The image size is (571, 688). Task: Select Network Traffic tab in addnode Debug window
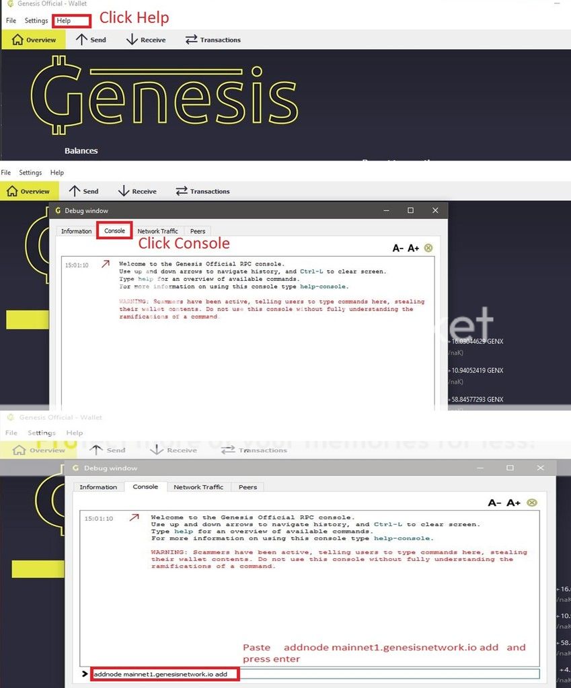(198, 487)
